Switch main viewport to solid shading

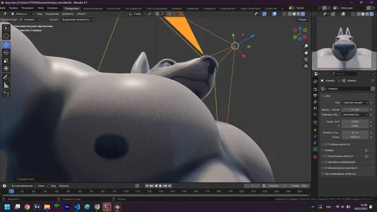pyautogui.click(x=294, y=14)
